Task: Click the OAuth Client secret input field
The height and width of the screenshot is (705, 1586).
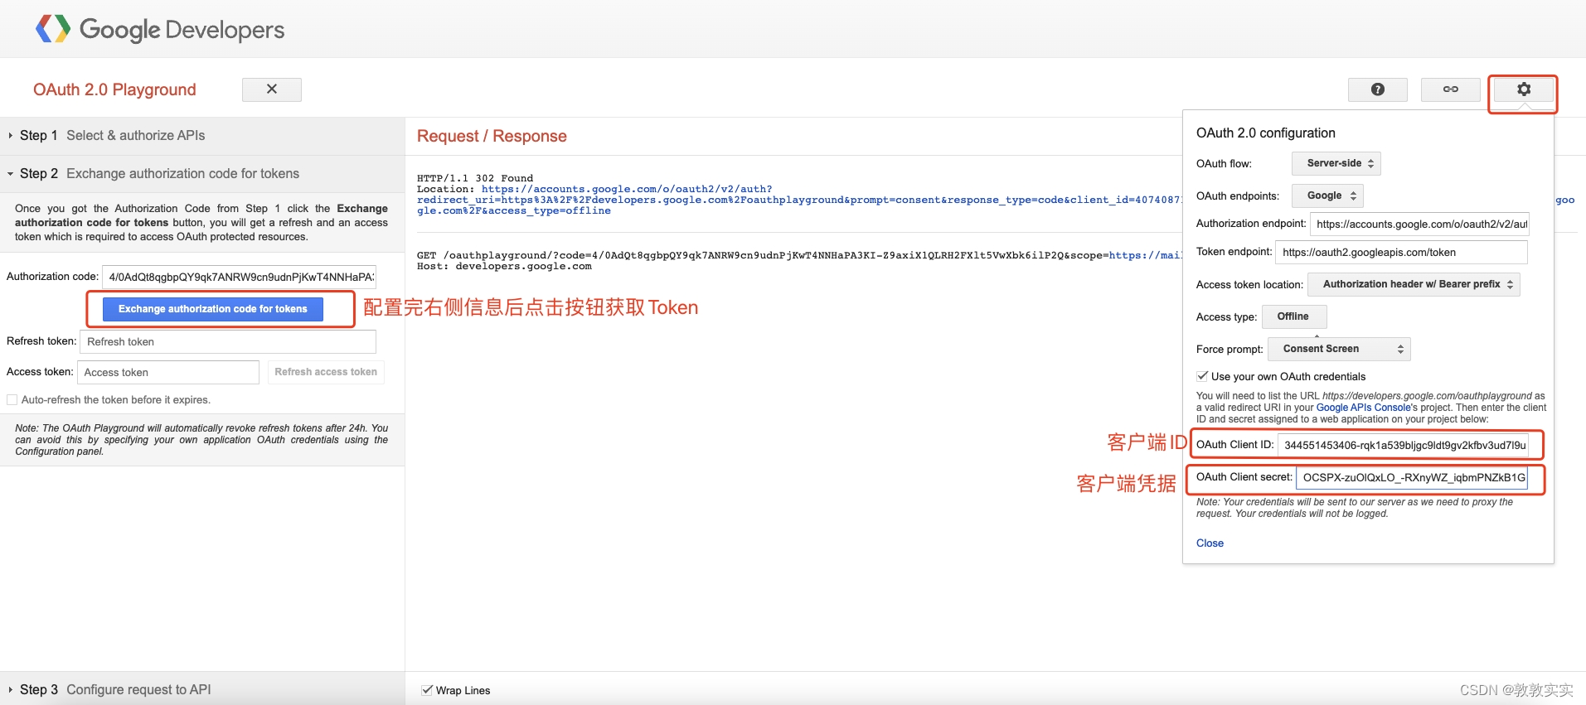Action: [1412, 478]
